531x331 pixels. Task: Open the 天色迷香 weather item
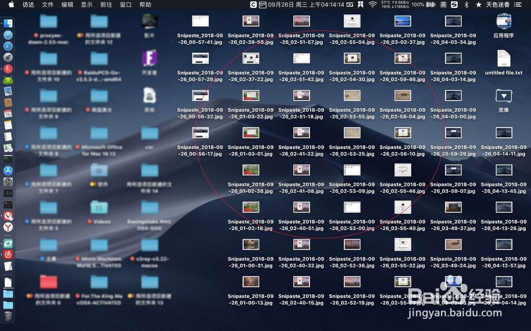click(x=498, y=5)
